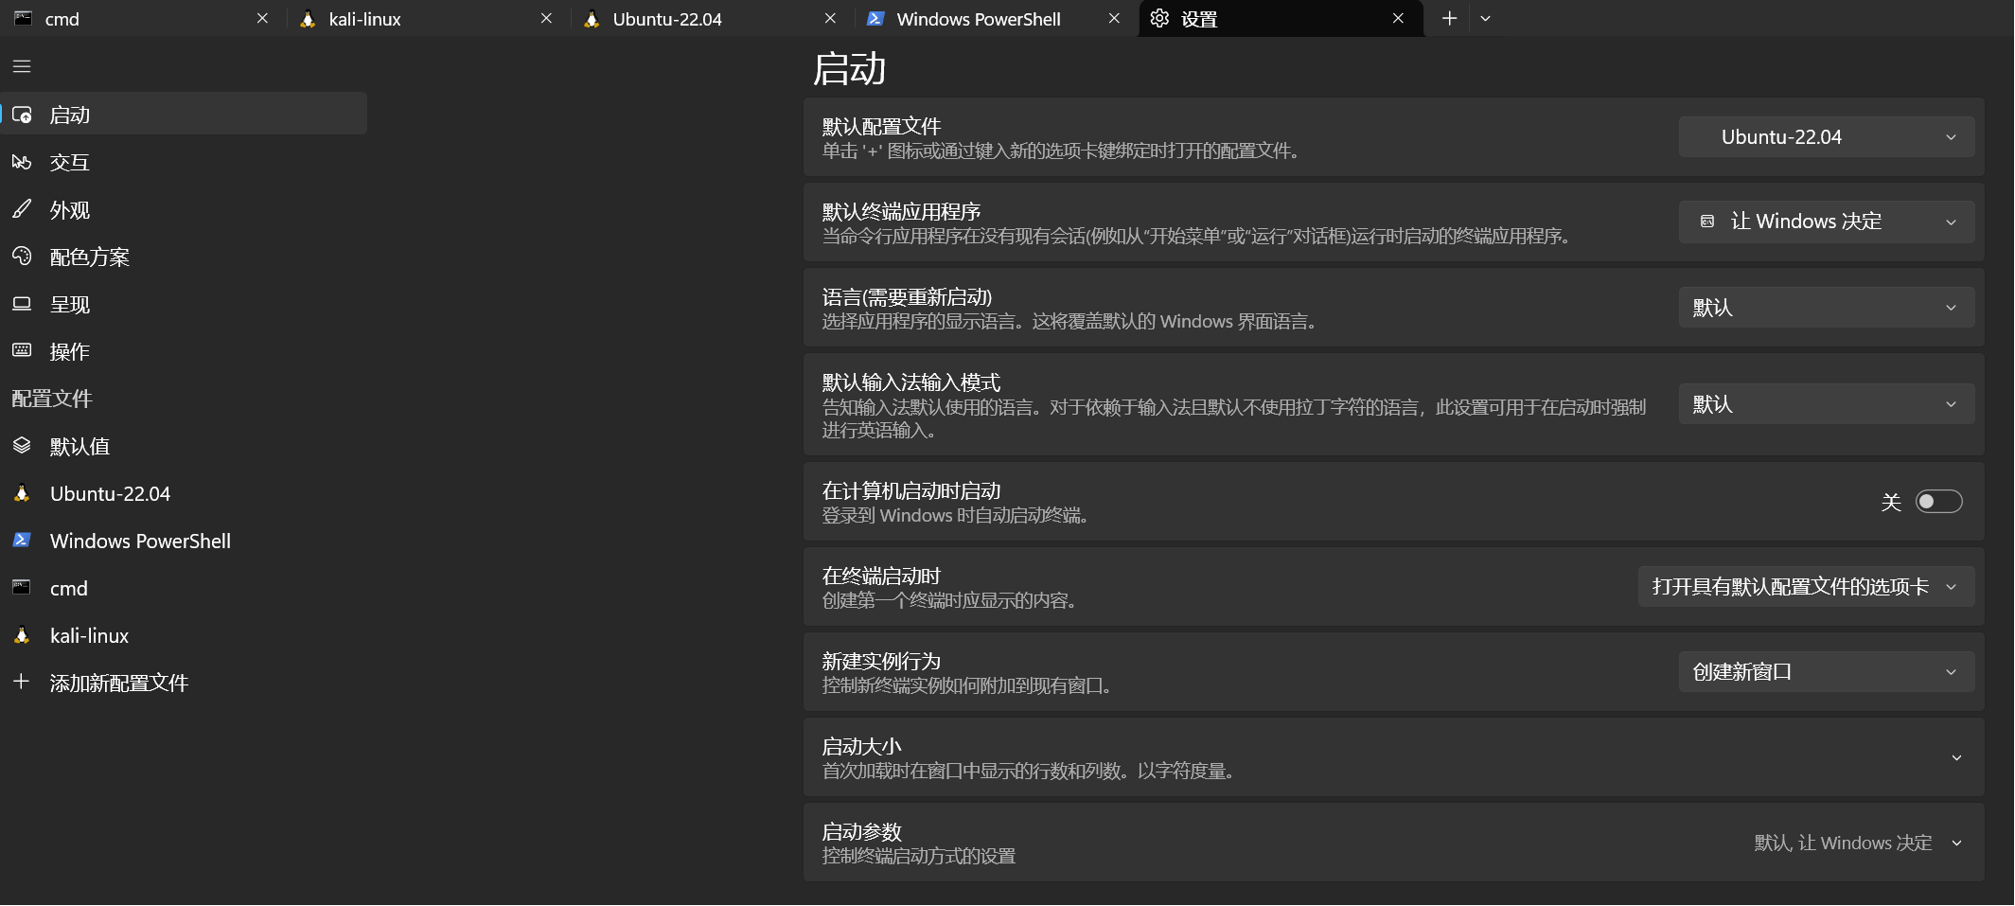Open the 语言 language dropdown
The height and width of the screenshot is (906, 2015).
(x=1827, y=308)
